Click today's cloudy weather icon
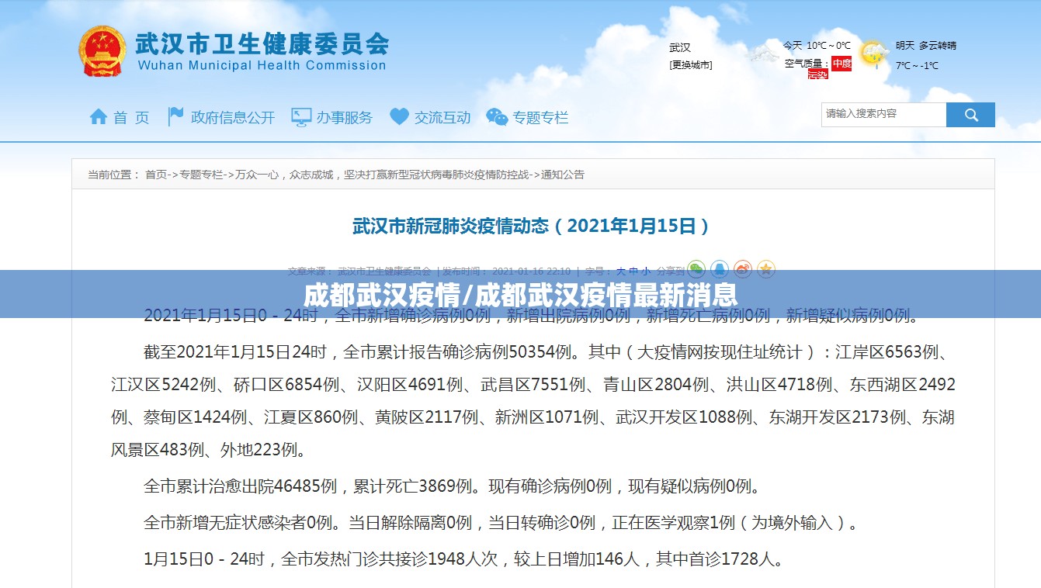Screen dimensions: 1041x588 (x=762, y=54)
